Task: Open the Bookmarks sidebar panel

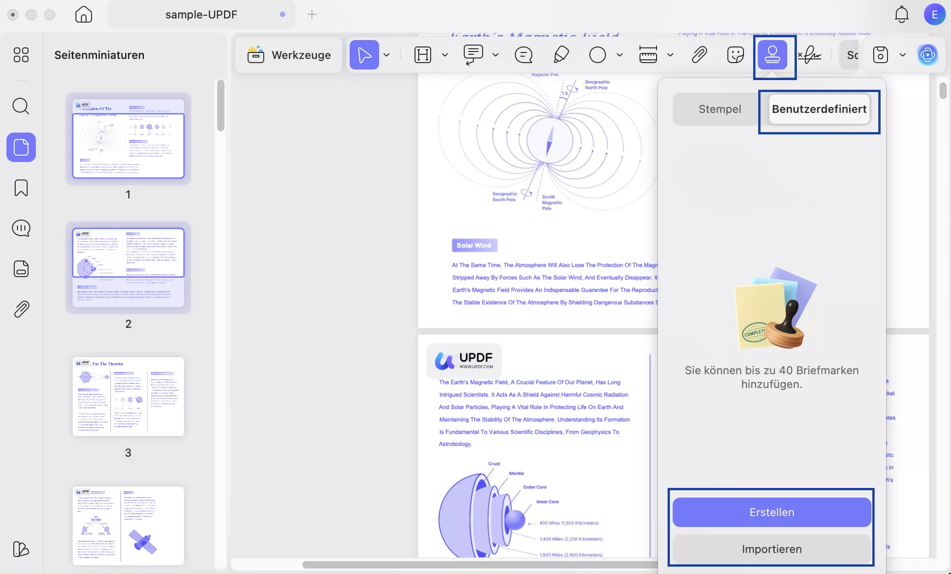Action: (21, 188)
